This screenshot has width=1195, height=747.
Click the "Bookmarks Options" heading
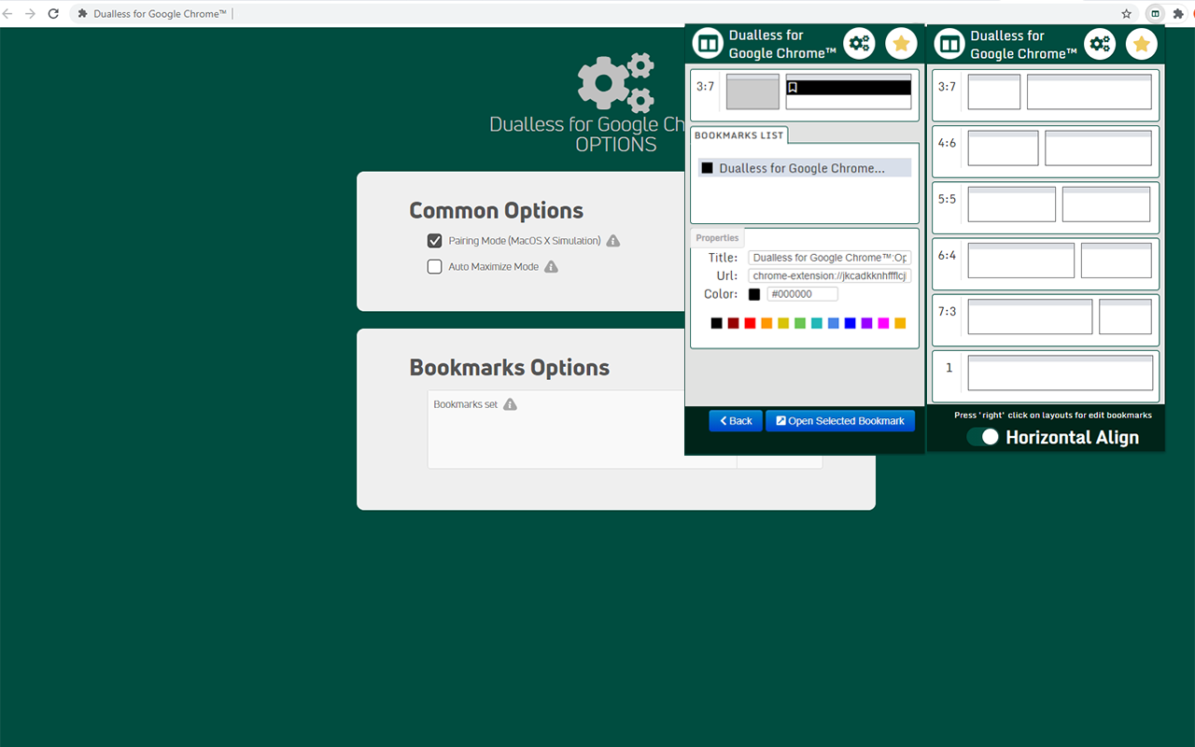510,368
